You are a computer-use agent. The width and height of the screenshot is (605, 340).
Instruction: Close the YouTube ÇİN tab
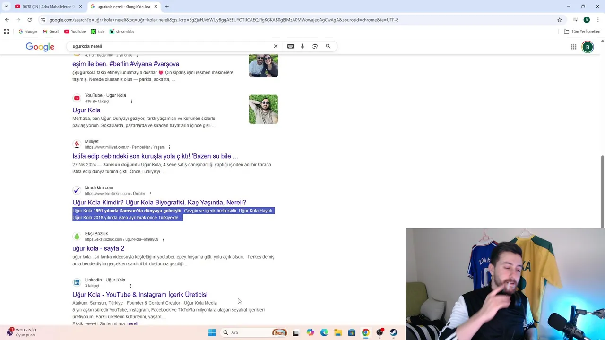tap(80, 7)
